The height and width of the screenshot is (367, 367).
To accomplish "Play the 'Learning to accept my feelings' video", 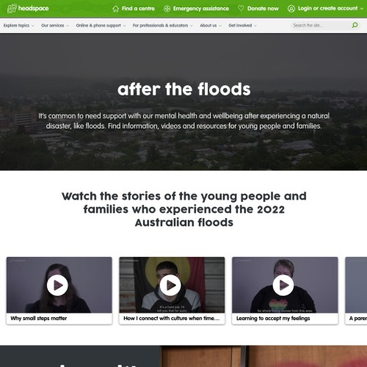I will 283,285.
